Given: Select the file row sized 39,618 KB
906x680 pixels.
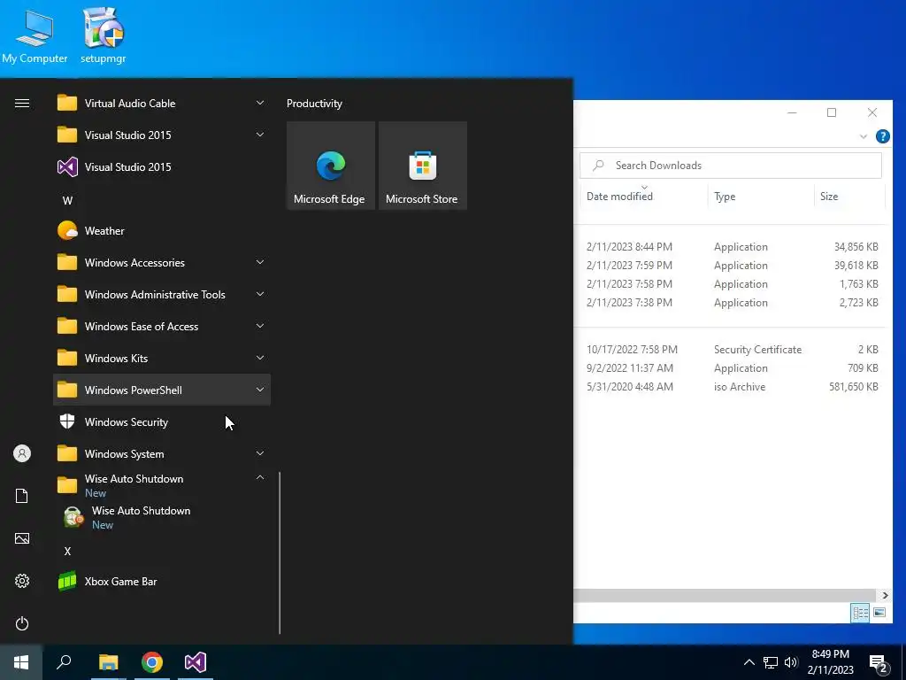Looking at the screenshot, I should [x=732, y=266].
